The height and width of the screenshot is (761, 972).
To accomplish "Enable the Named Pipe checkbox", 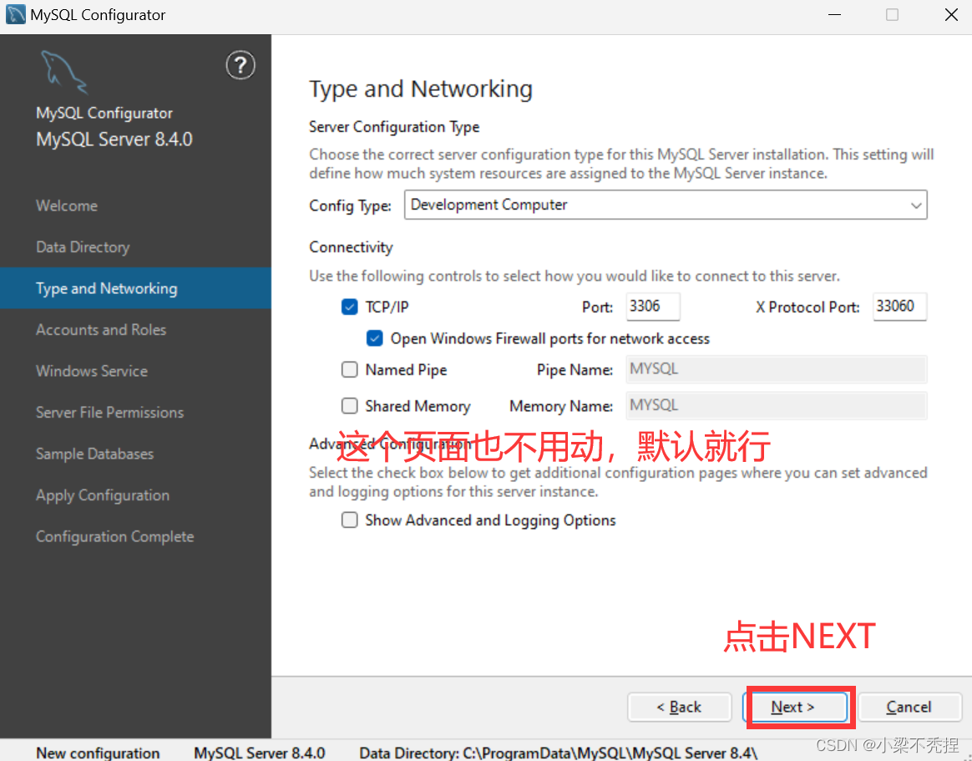I will pos(350,370).
